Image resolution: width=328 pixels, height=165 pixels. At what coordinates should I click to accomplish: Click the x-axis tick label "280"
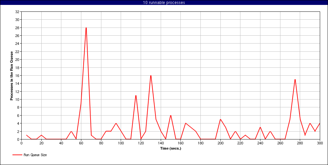(300, 143)
